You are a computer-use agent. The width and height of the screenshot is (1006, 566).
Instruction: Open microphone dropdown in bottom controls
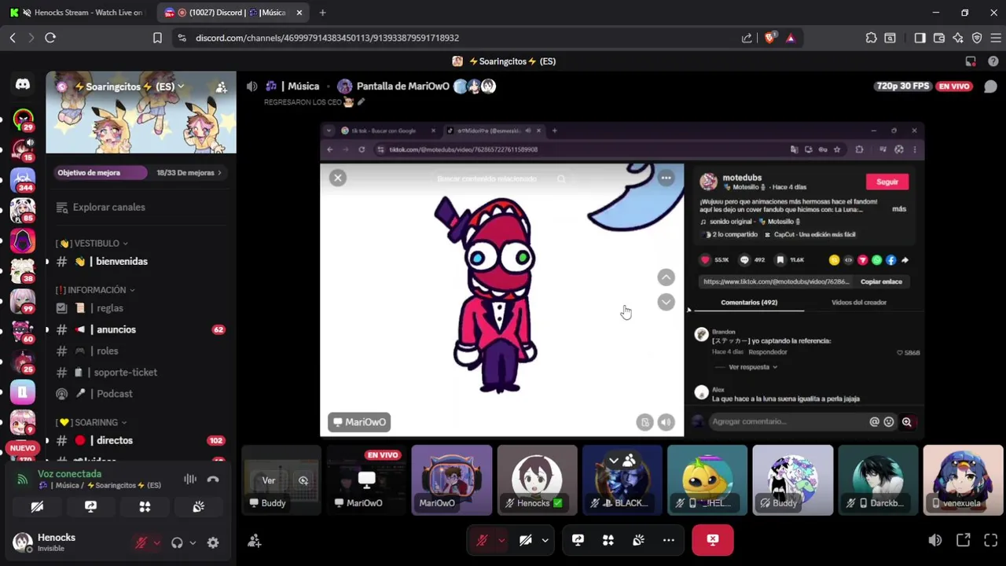coord(501,540)
